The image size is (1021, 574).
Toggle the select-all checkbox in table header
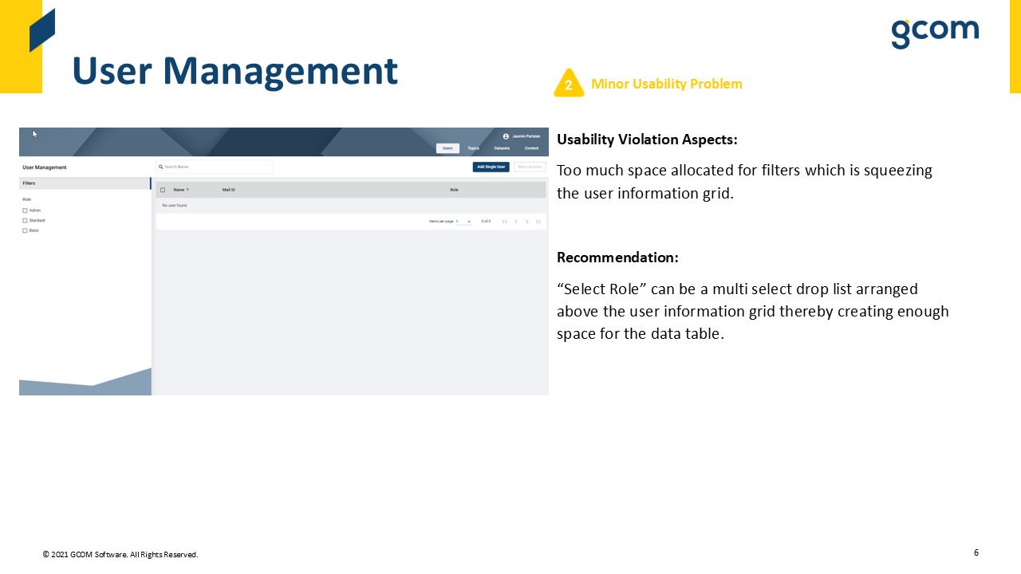coord(163,190)
